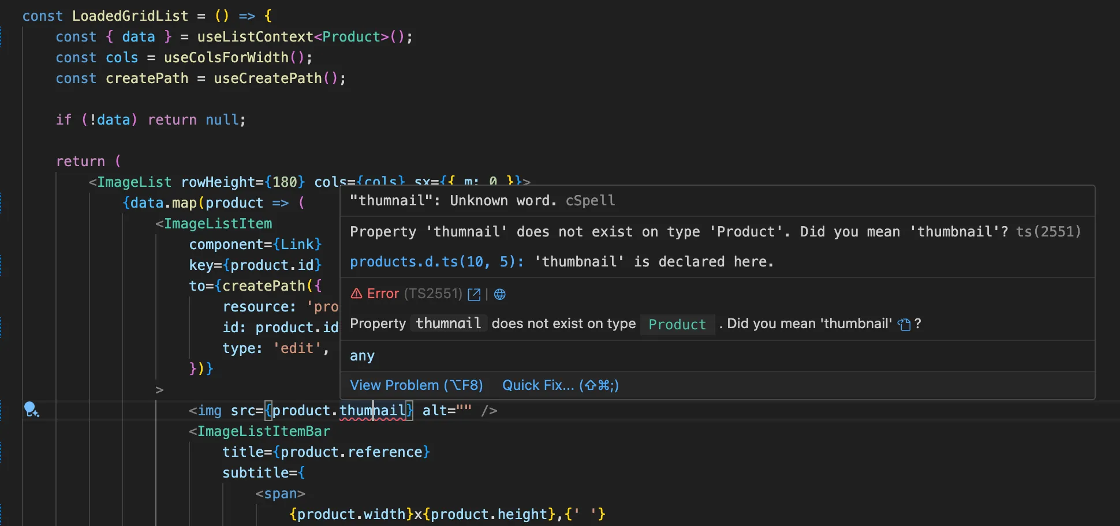Click the red warning triangle in the error popup
The width and height of the screenshot is (1120, 526).
(x=356, y=294)
